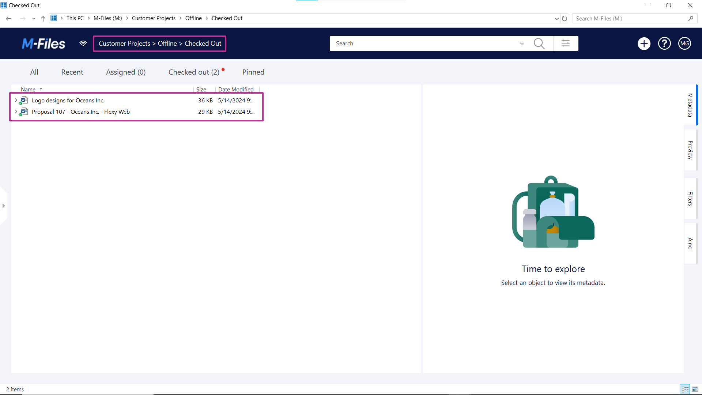Click Offline in the M-Files breadcrumb

coord(167,44)
